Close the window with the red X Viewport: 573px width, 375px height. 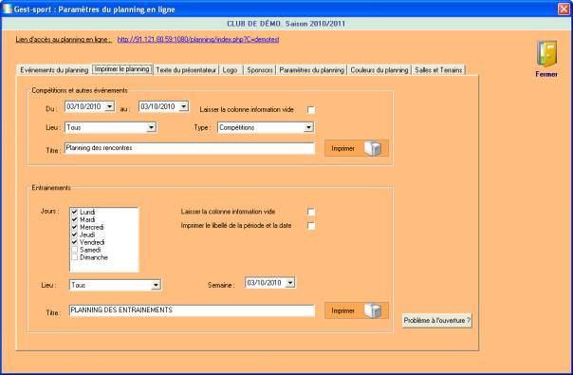pos(564,9)
